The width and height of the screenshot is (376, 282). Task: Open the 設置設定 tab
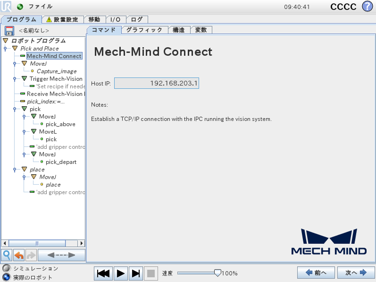pos(63,19)
